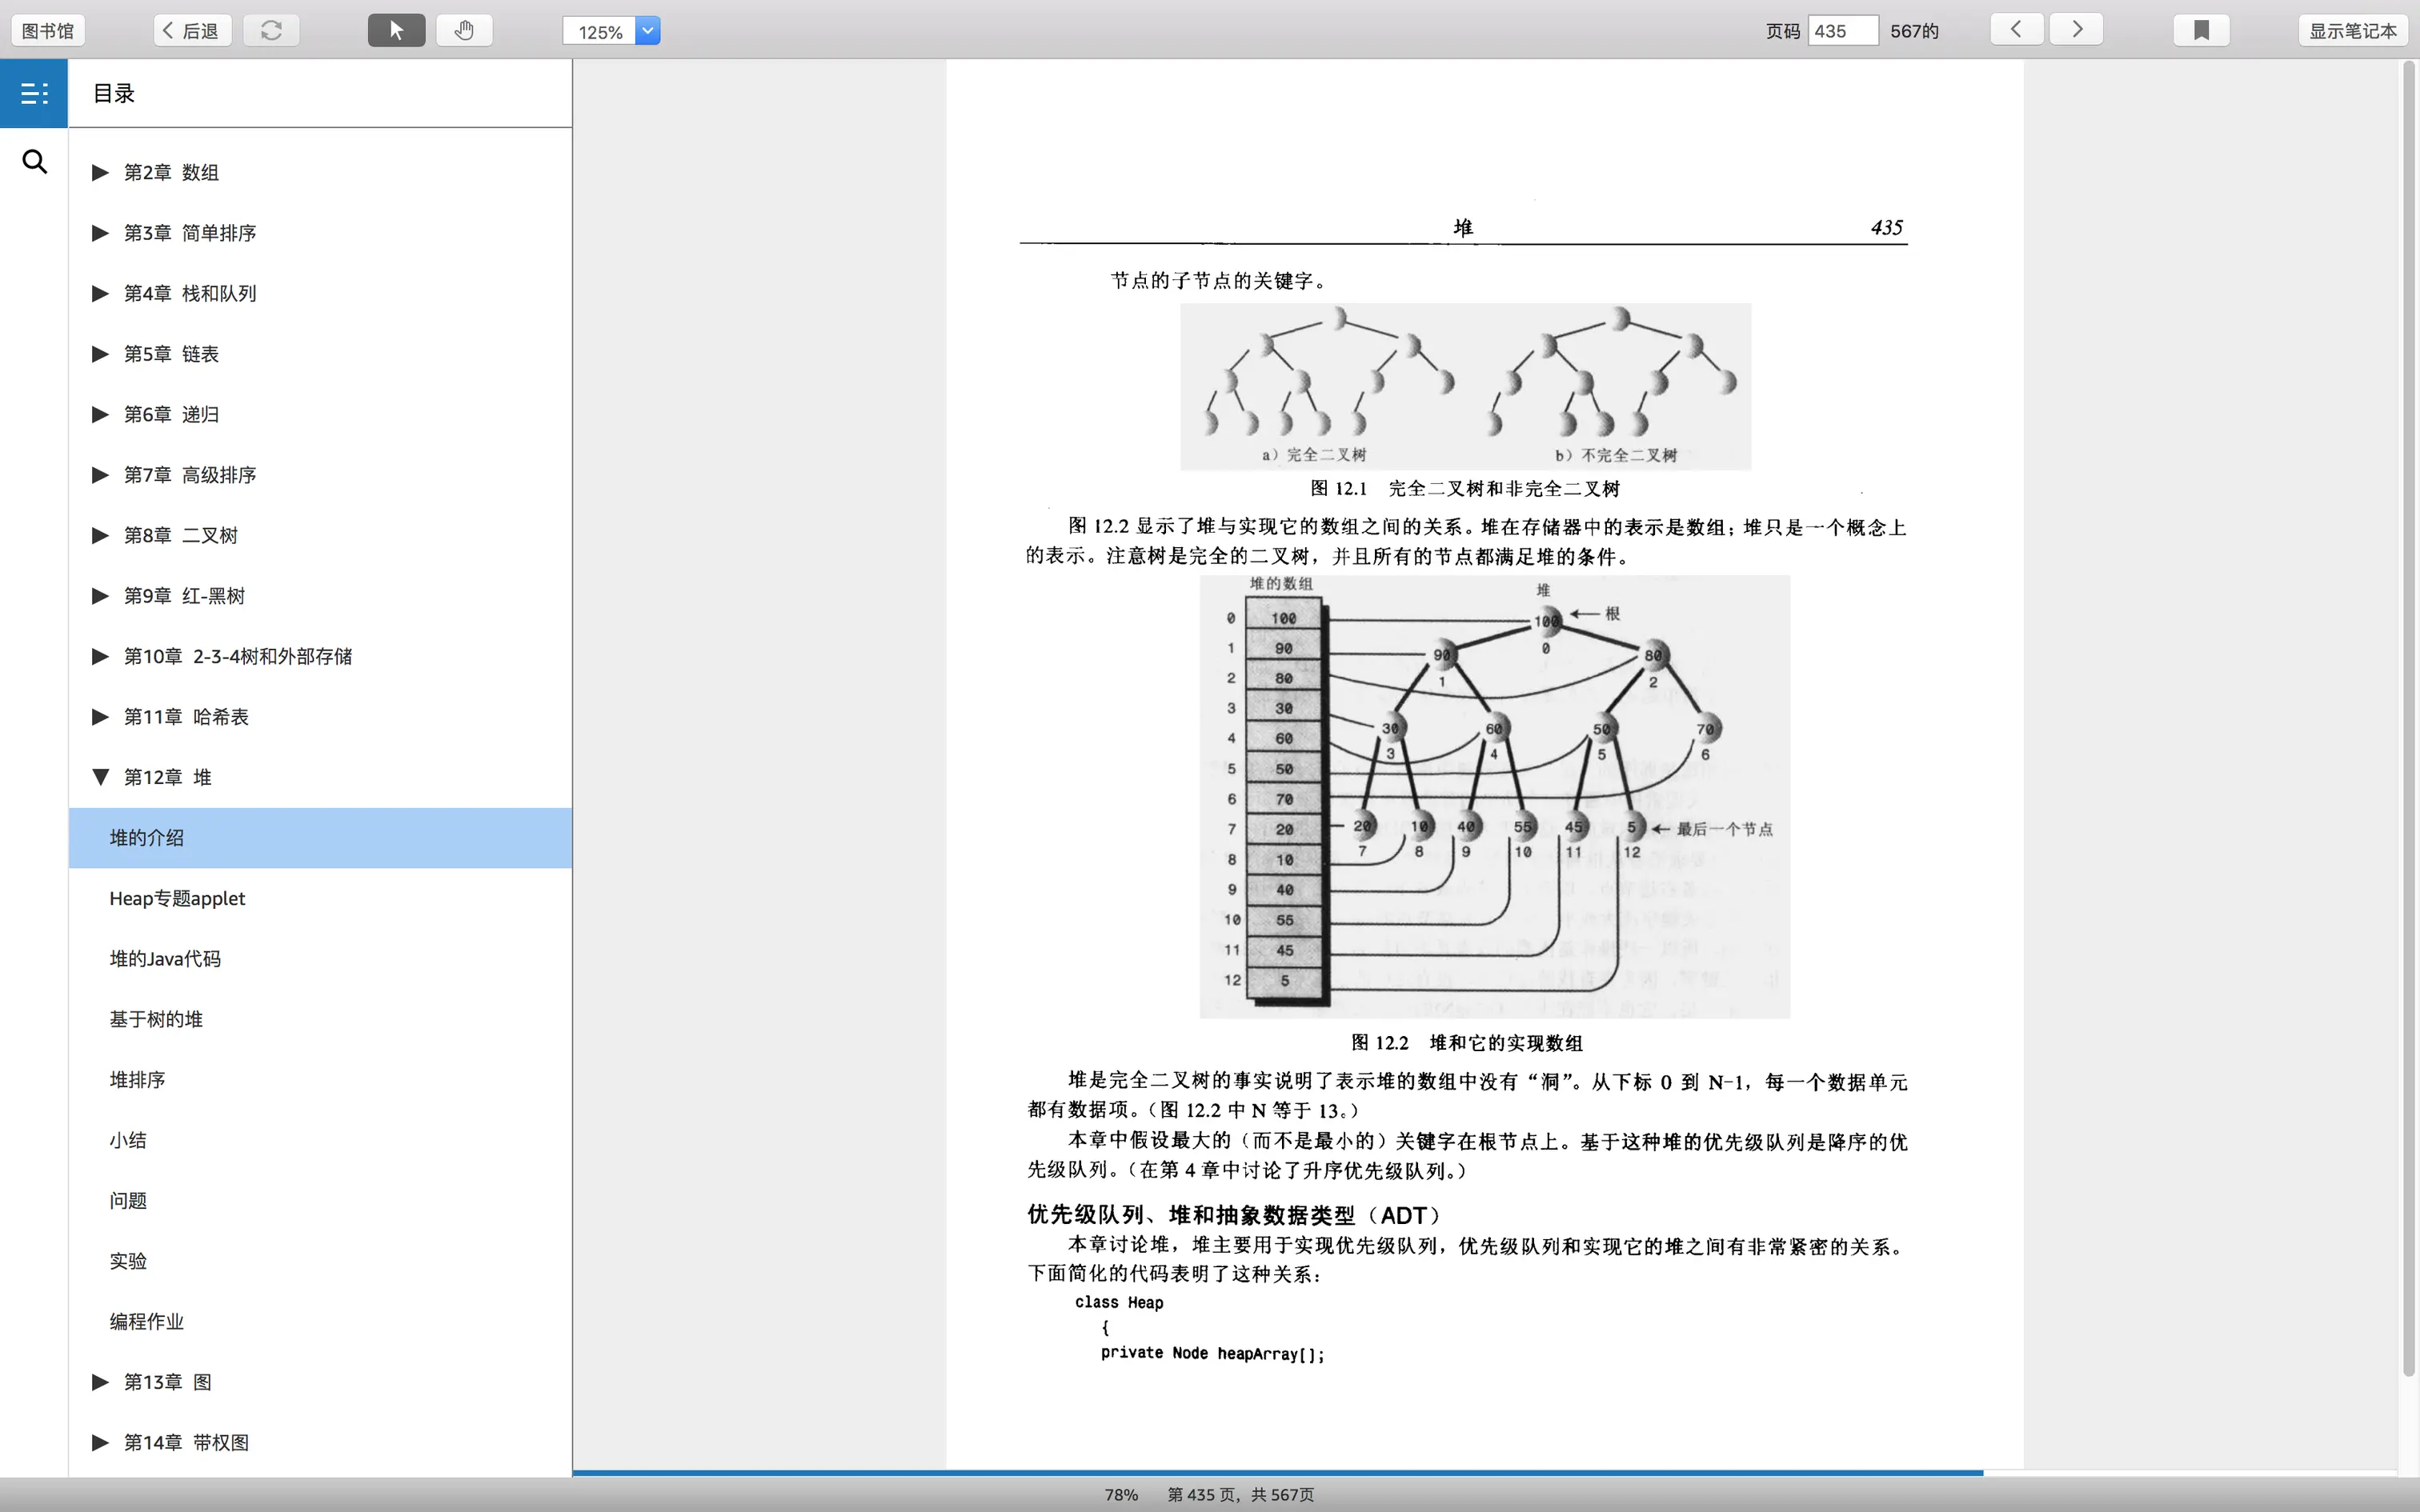Expand the 第8章 二叉树 chapter
The width and height of the screenshot is (2420, 1512).
tap(100, 535)
